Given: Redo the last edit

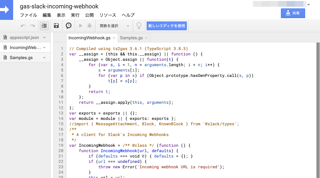Looking at the screenshot, I should tap(32, 26).
